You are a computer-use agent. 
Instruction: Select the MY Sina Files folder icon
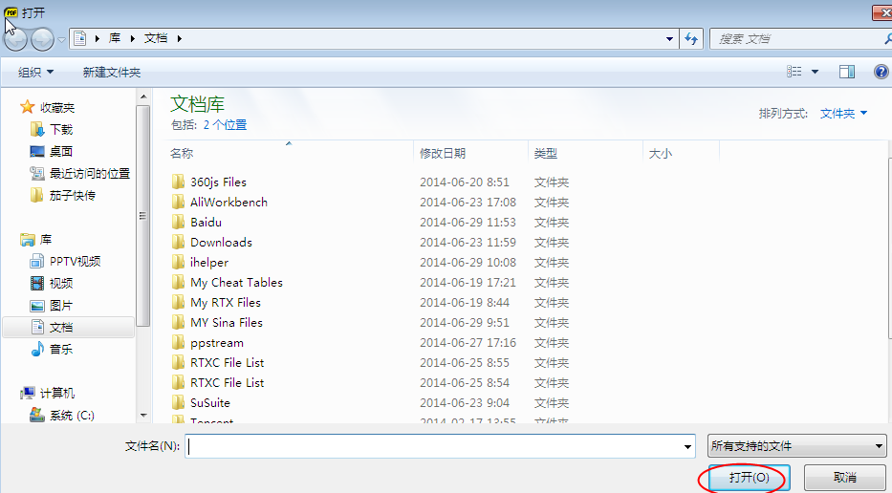pos(178,322)
